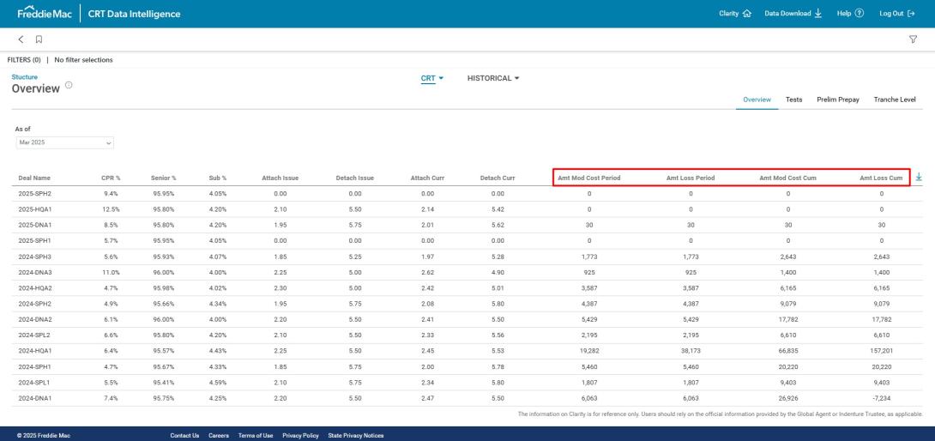The image size is (935, 441).
Task: Go to Clarity home
Action: tap(734, 13)
